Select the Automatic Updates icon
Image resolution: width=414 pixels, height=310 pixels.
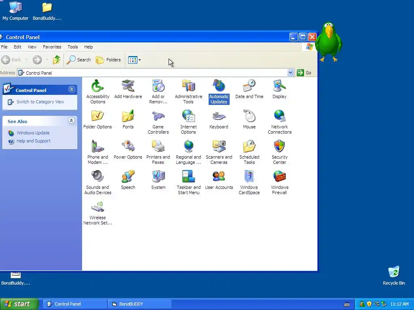click(x=219, y=92)
